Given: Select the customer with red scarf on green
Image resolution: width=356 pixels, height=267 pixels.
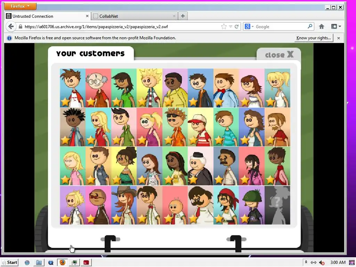Looking at the screenshot, I should [277, 166].
